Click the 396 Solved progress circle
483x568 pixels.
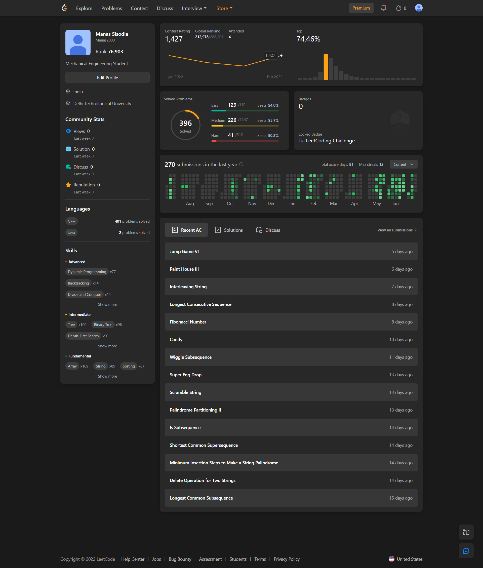pos(185,125)
